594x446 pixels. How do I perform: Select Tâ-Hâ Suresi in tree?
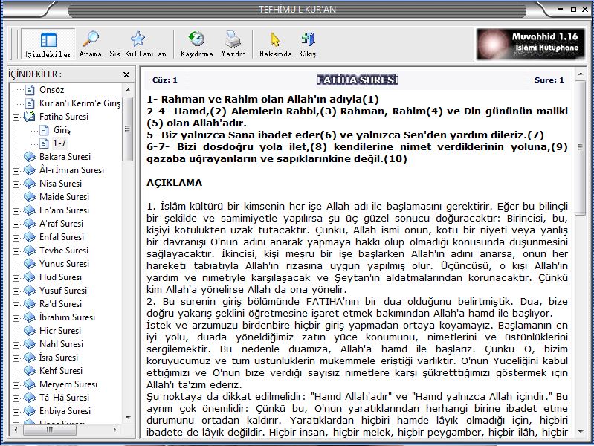pyautogui.click(x=64, y=398)
